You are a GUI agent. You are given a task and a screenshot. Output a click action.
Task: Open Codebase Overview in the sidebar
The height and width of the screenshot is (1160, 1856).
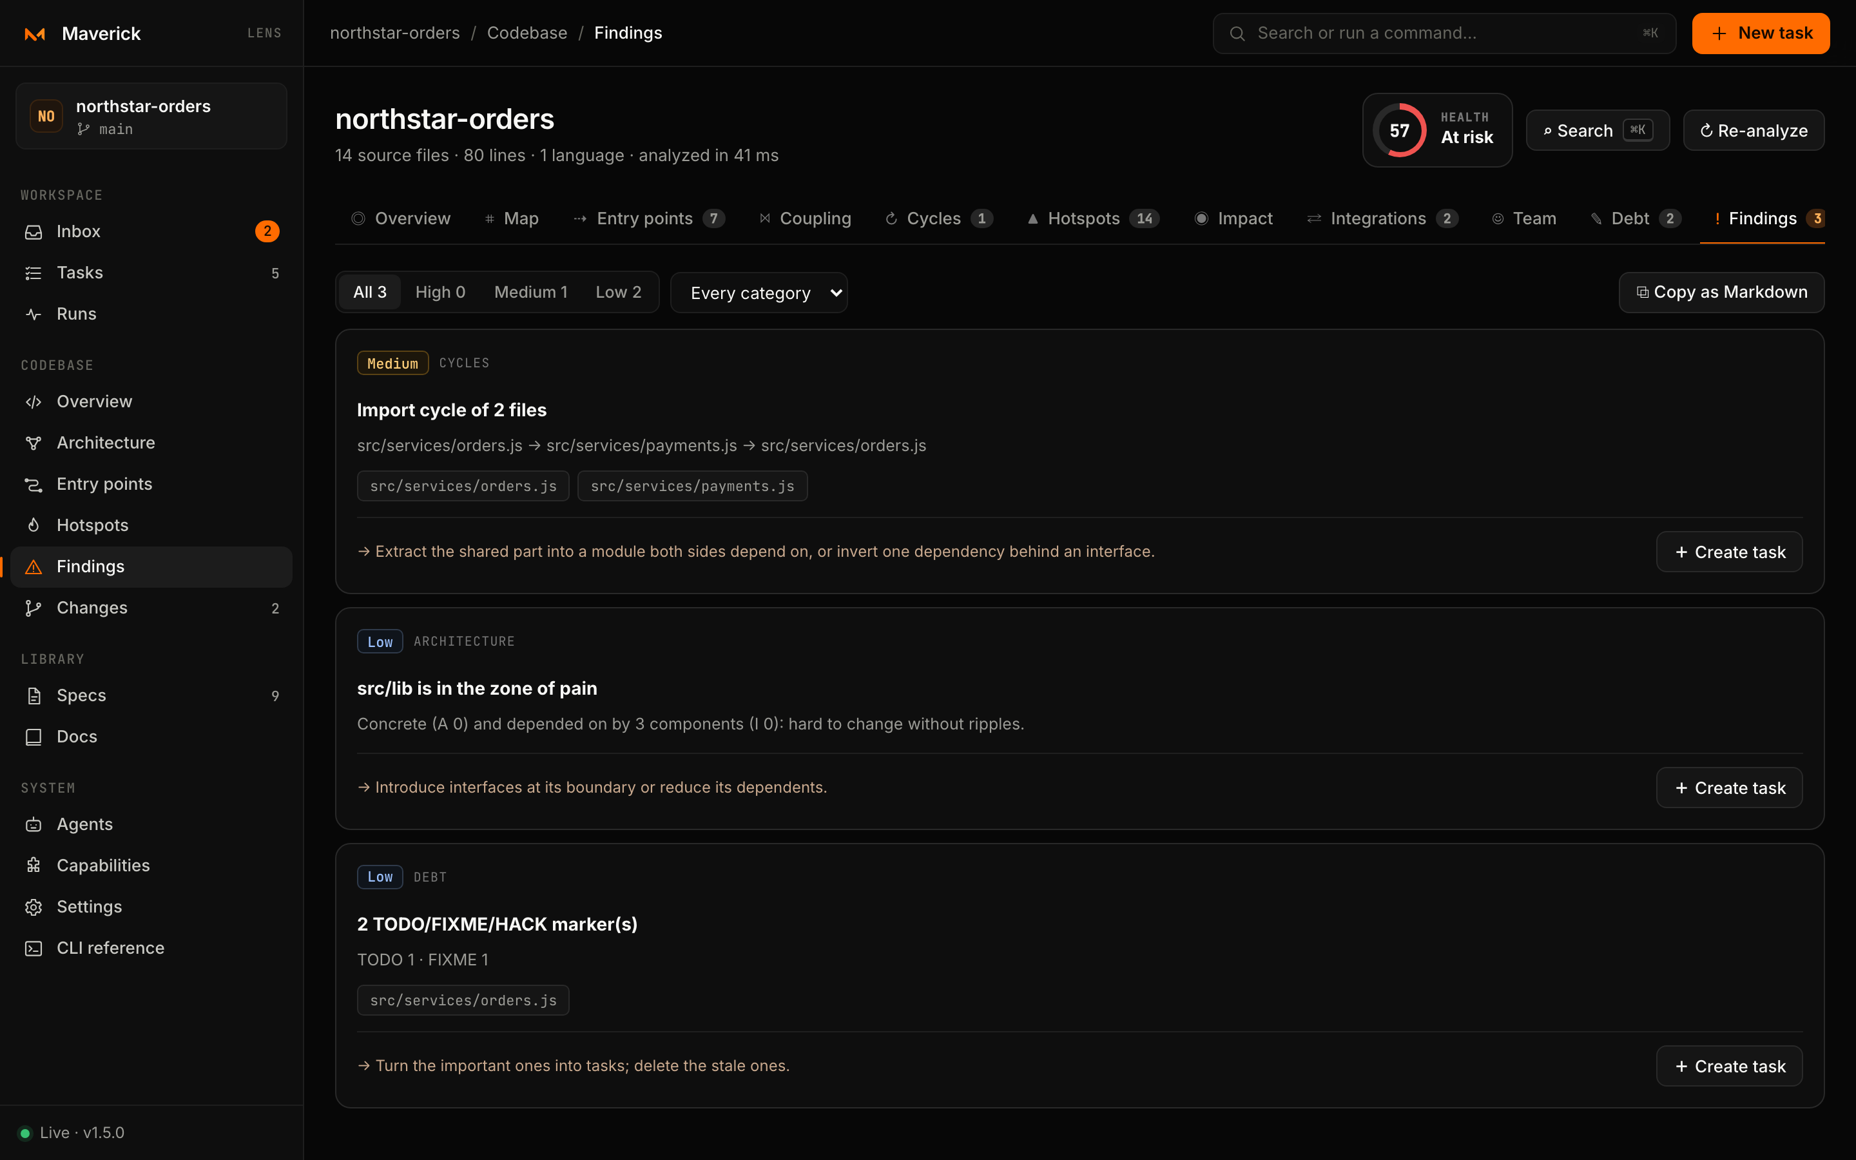point(151,401)
